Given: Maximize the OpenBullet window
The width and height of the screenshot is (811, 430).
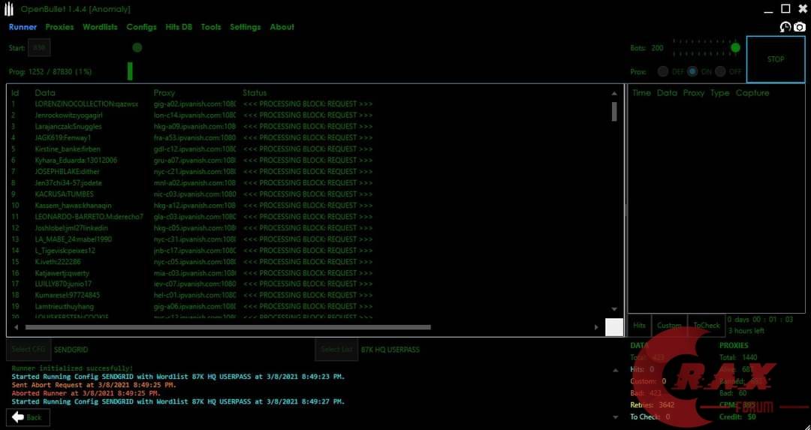Looking at the screenshot, I should [785, 9].
